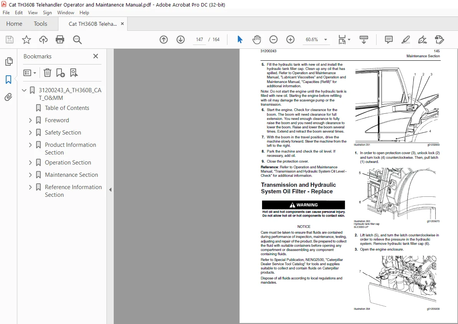The height and width of the screenshot is (324, 458).
Task: Jump to Operation Section bookmark
Action: tap(68, 163)
